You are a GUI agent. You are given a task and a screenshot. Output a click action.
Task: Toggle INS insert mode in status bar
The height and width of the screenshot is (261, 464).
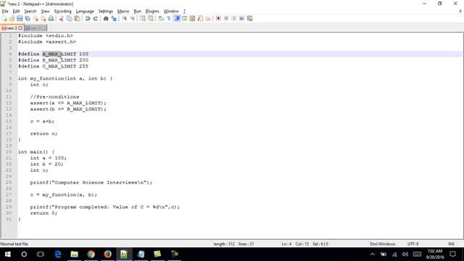(x=451, y=244)
